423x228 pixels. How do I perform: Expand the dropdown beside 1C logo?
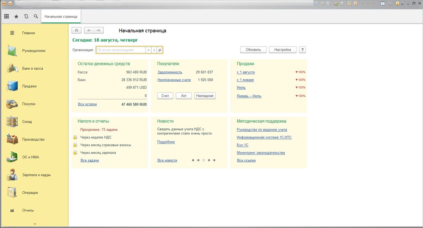coord(9,3)
